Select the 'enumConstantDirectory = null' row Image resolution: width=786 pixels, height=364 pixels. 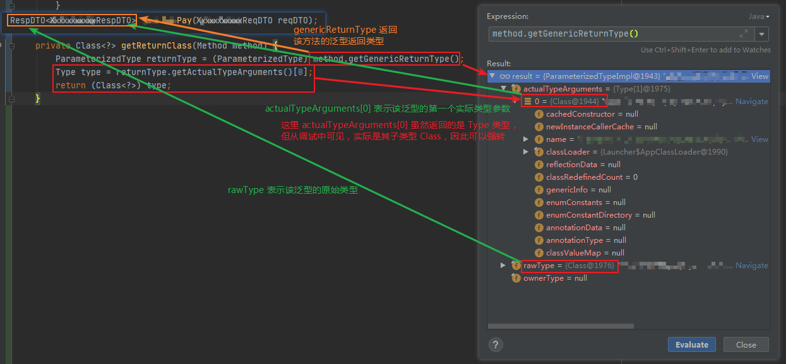coord(629,215)
